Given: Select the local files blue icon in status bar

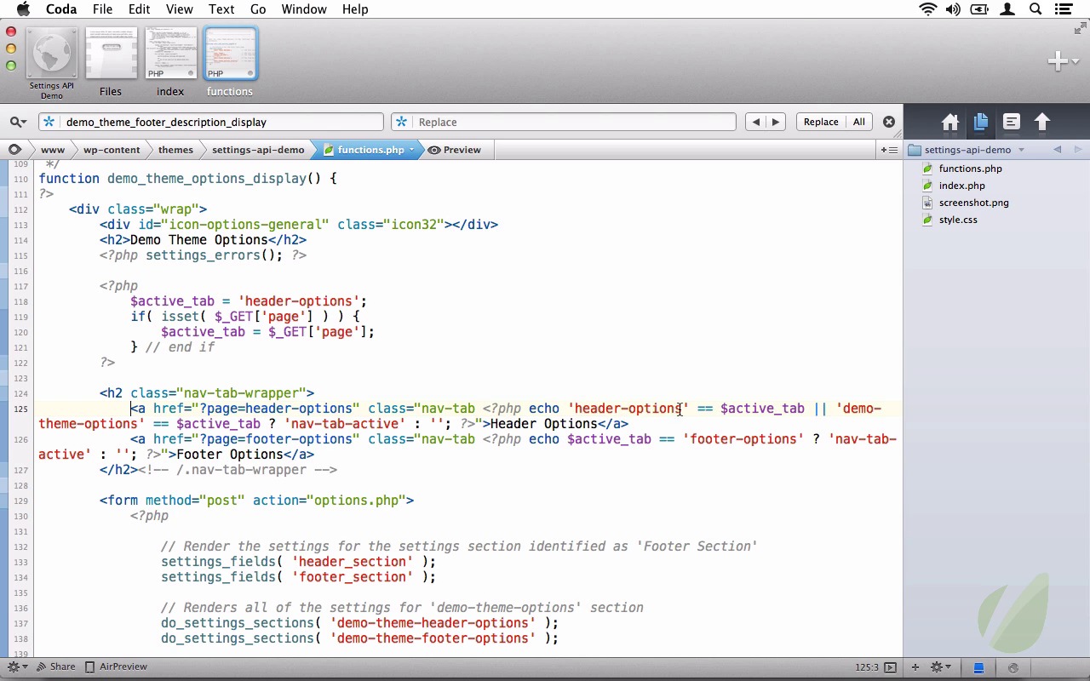Looking at the screenshot, I should (x=979, y=667).
